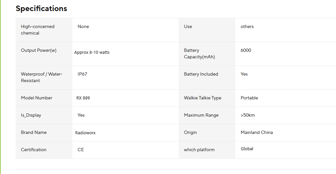Screen dimensions: 336x174
Task: Select the Global platform value
Action: click(247, 149)
